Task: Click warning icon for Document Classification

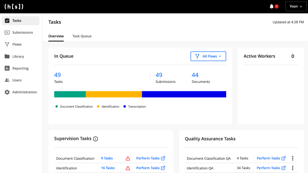Action: (128, 158)
